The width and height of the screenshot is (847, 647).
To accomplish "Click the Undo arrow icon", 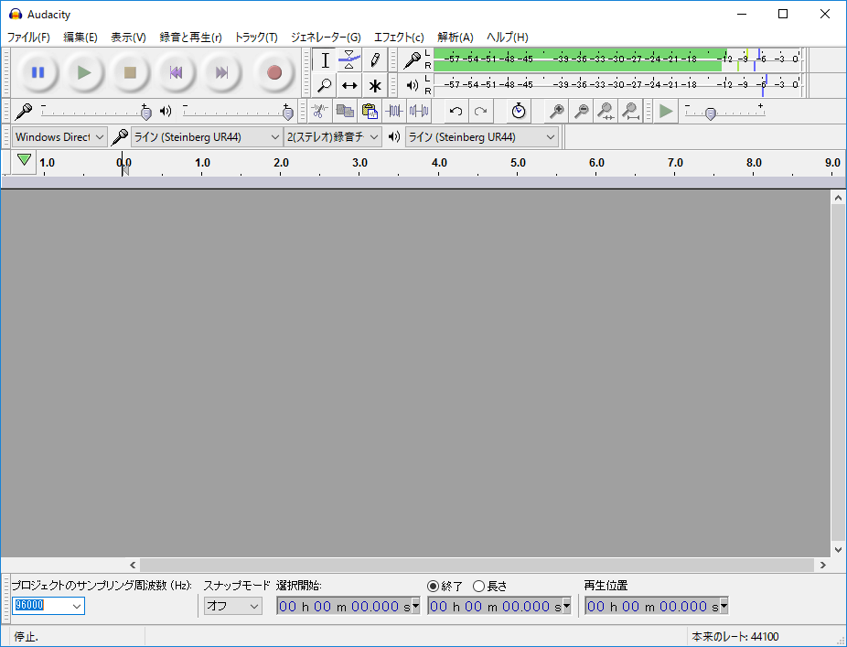I will click(x=456, y=112).
